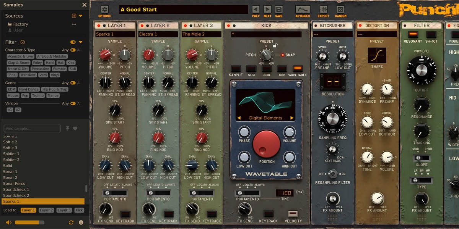The width and height of the screenshot is (459, 229).
Task: Toggle the main Filter switch in Samples panel
Action: click(x=73, y=42)
